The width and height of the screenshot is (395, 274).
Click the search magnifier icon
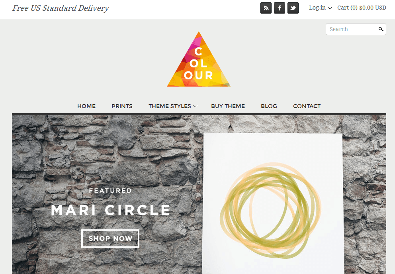click(381, 29)
